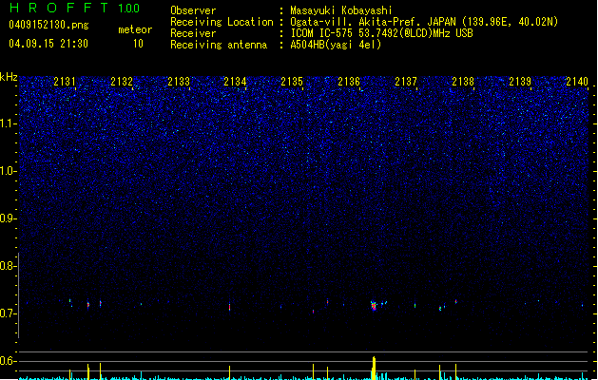Click the date stamp 04.09.15 21:30
Screen dimensions: 598x380
coord(48,44)
